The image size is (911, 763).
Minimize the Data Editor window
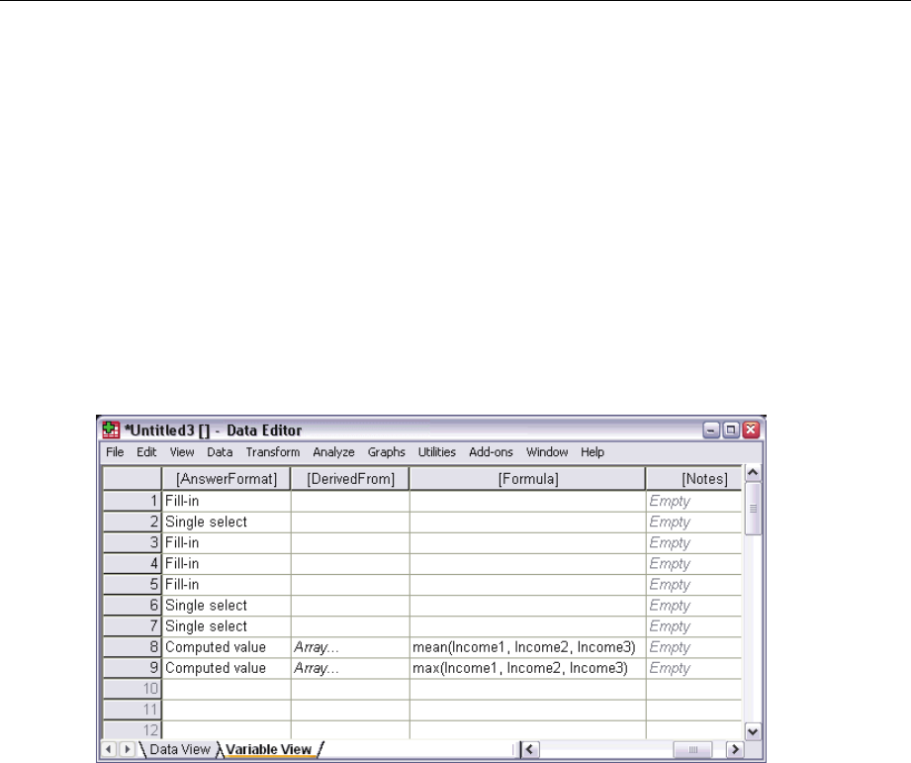(711, 430)
